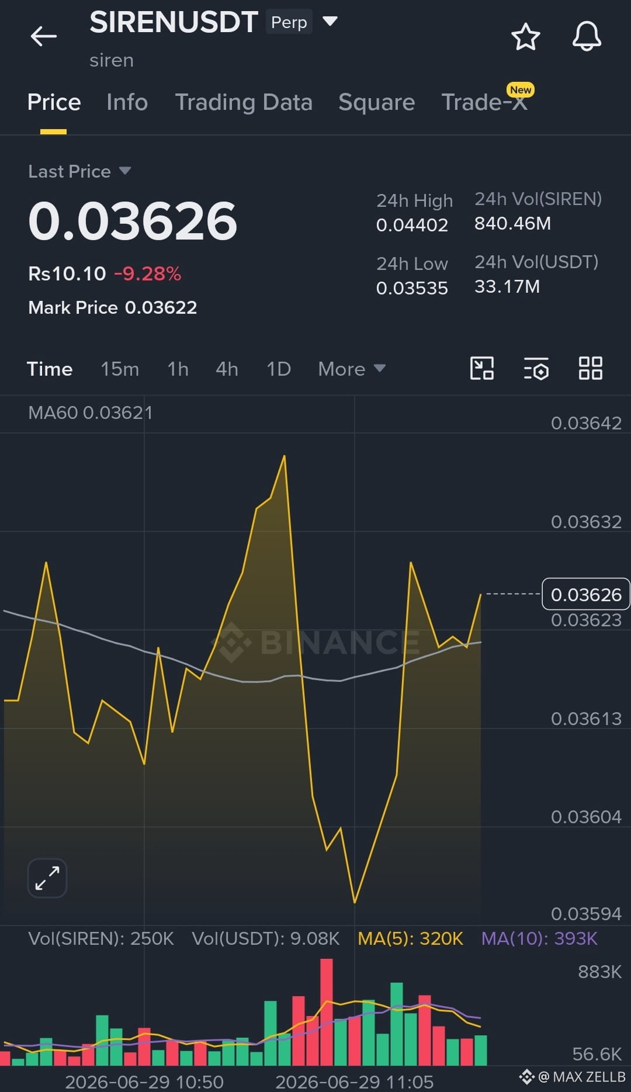Select the 1h chart interval

tap(178, 369)
